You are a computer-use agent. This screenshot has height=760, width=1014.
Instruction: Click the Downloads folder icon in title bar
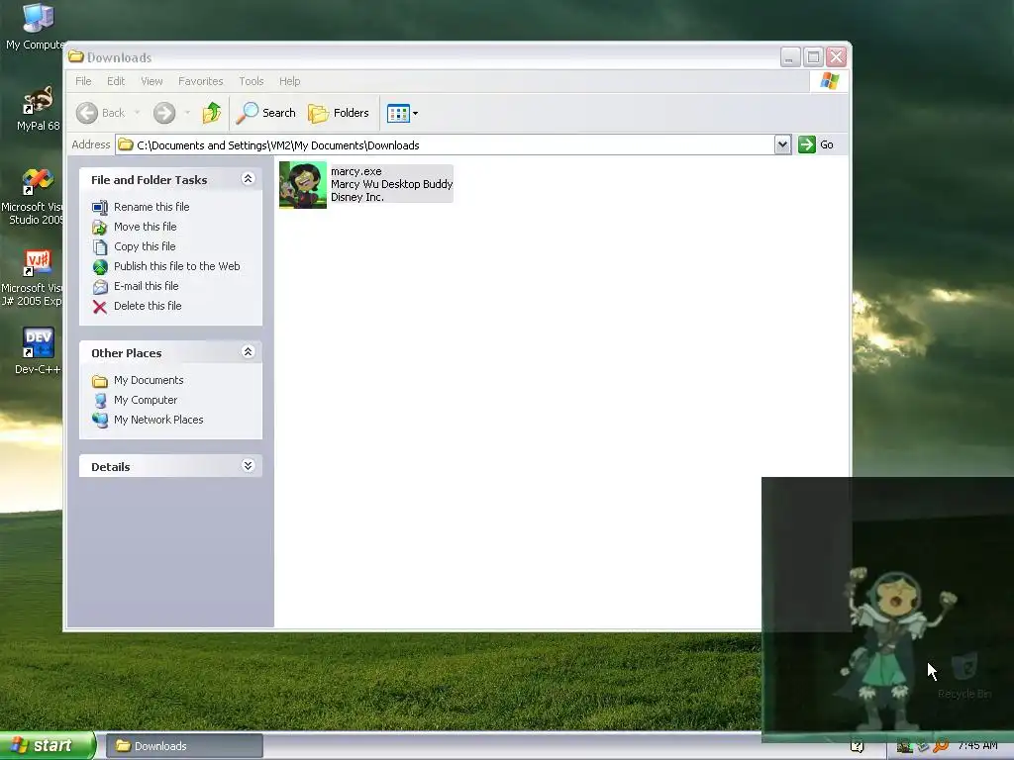pos(75,56)
